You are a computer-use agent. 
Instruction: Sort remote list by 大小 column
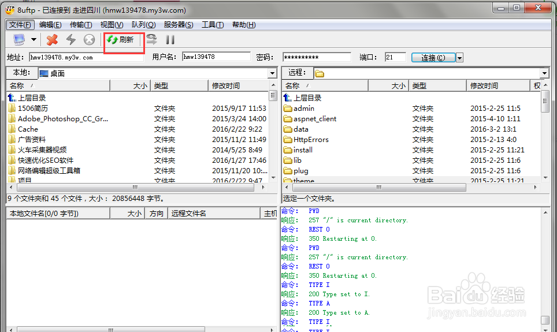click(x=389, y=85)
